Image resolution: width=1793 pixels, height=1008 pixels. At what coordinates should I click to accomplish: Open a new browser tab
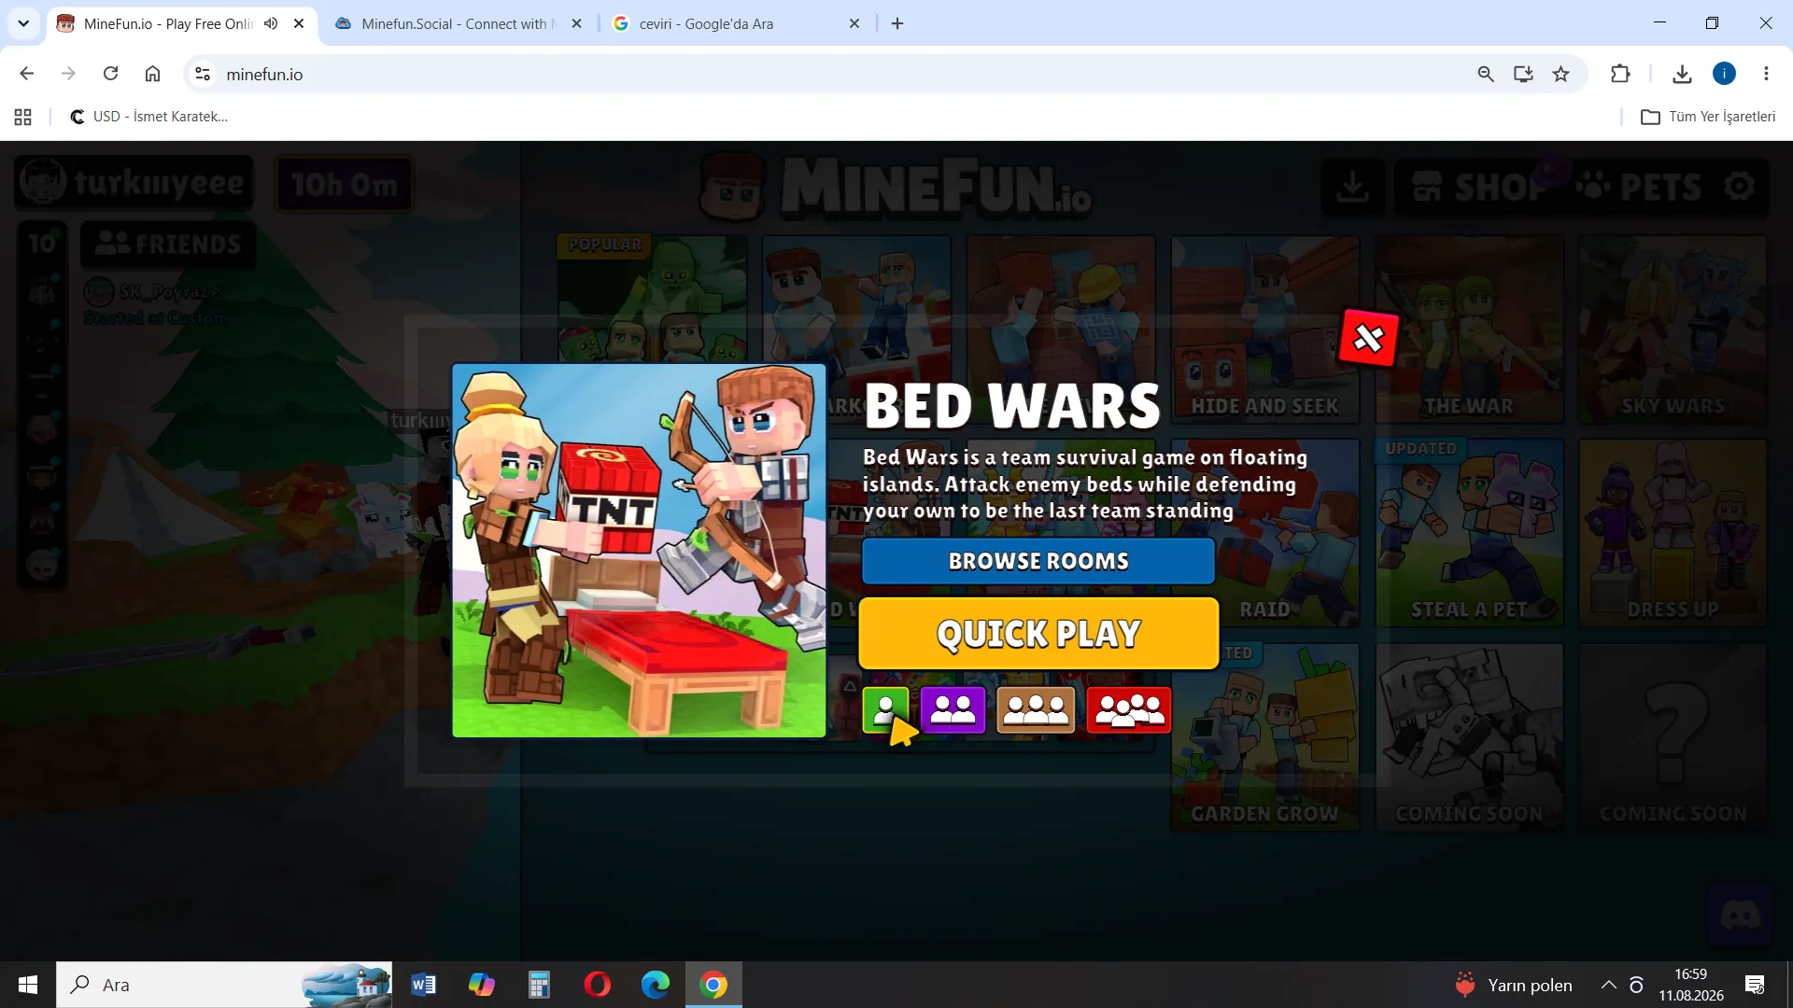pos(897,23)
